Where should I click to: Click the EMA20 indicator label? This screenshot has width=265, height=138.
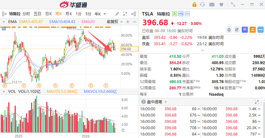coord(88,22)
